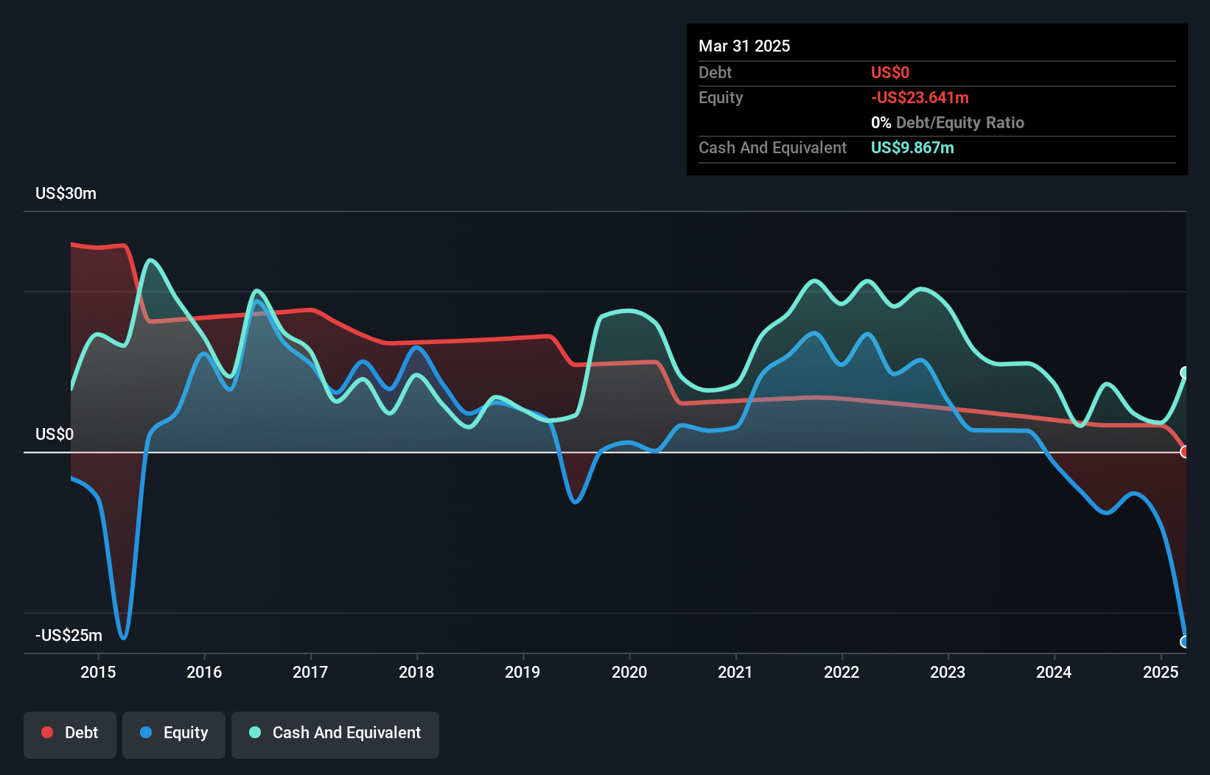The image size is (1210, 775).
Task: Click the 2025 x-axis label
Action: point(1161,672)
